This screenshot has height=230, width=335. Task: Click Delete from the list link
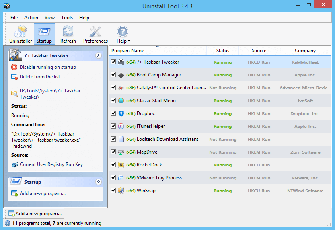(40, 77)
